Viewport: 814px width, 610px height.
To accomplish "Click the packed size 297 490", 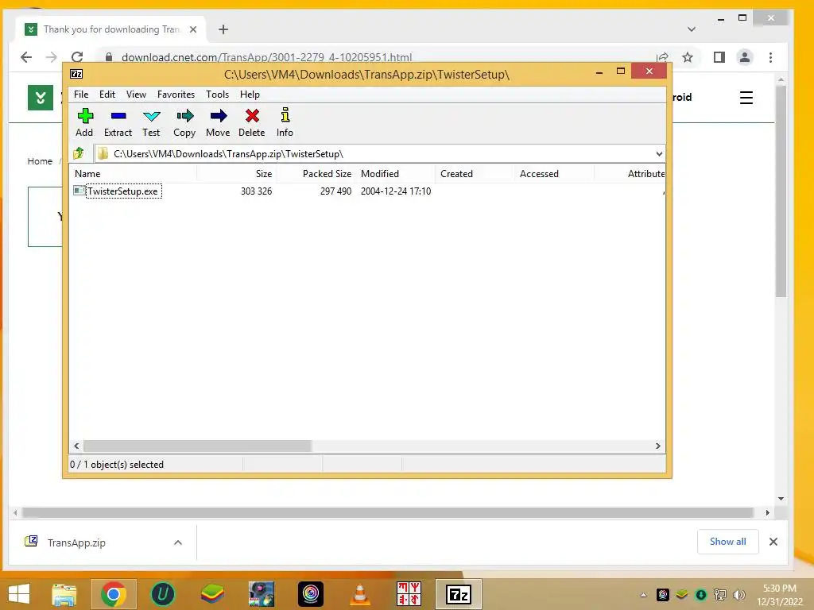I will coord(335,191).
